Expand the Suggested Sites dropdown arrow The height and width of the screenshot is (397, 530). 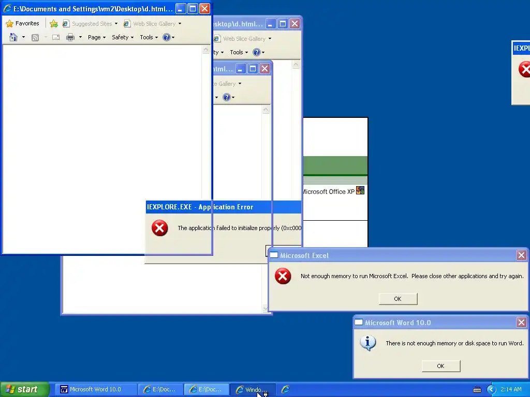[x=116, y=24]
